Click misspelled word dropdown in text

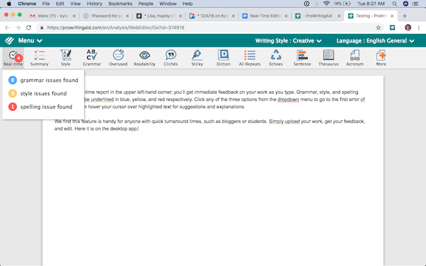(288, 99)
